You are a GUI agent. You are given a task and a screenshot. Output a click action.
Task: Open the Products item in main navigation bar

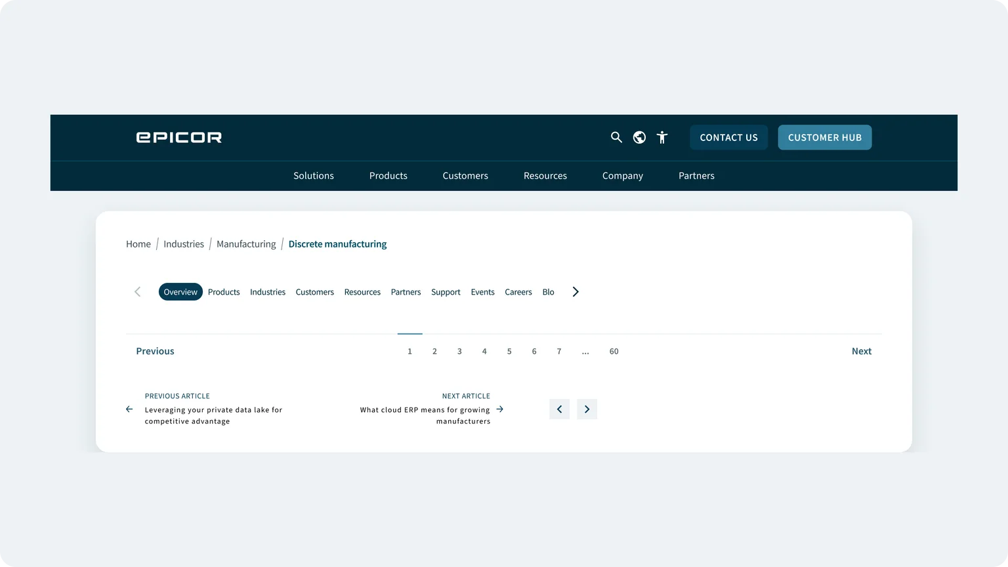point(388,176)
